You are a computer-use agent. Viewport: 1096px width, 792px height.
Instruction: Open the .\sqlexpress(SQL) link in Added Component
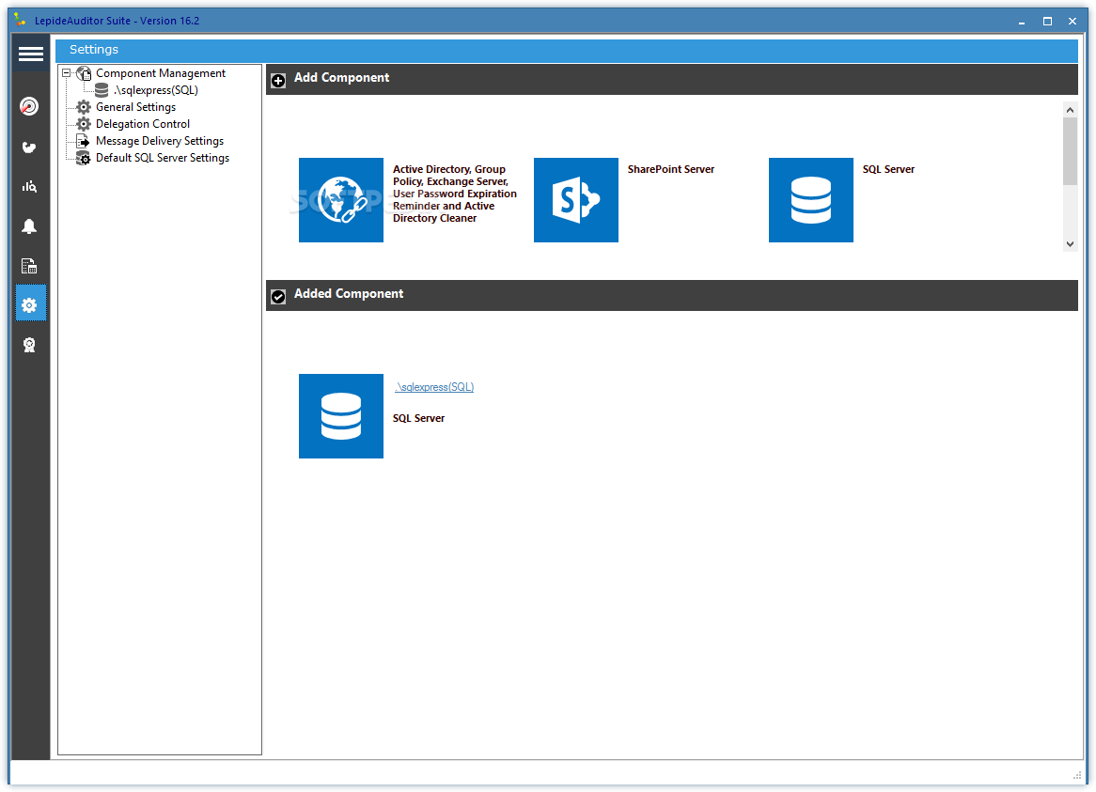point(434,387)
